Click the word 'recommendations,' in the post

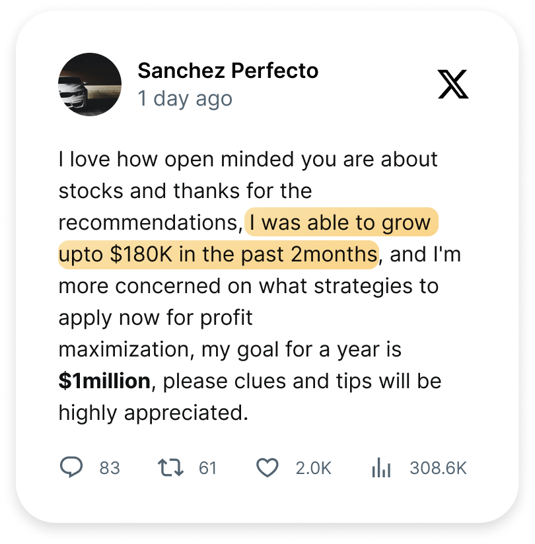tap(151, 222)
